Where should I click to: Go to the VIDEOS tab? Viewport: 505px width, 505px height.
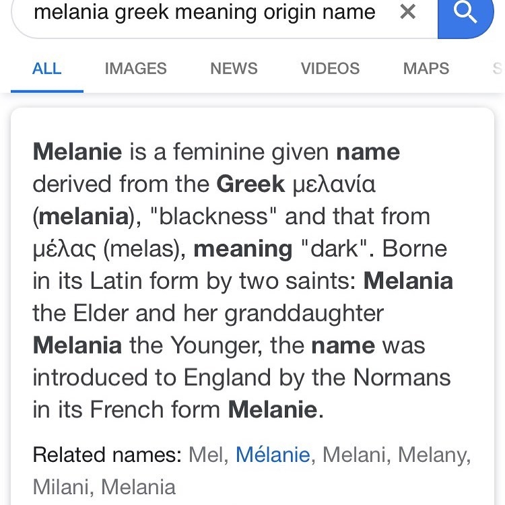(x=330, y=69)
